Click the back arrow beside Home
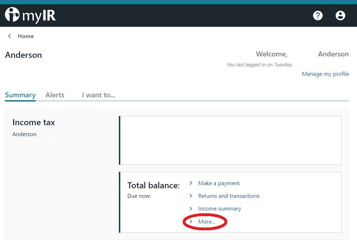Image resolution: width=357 pixels, height=244 pixels. (10, 36)
